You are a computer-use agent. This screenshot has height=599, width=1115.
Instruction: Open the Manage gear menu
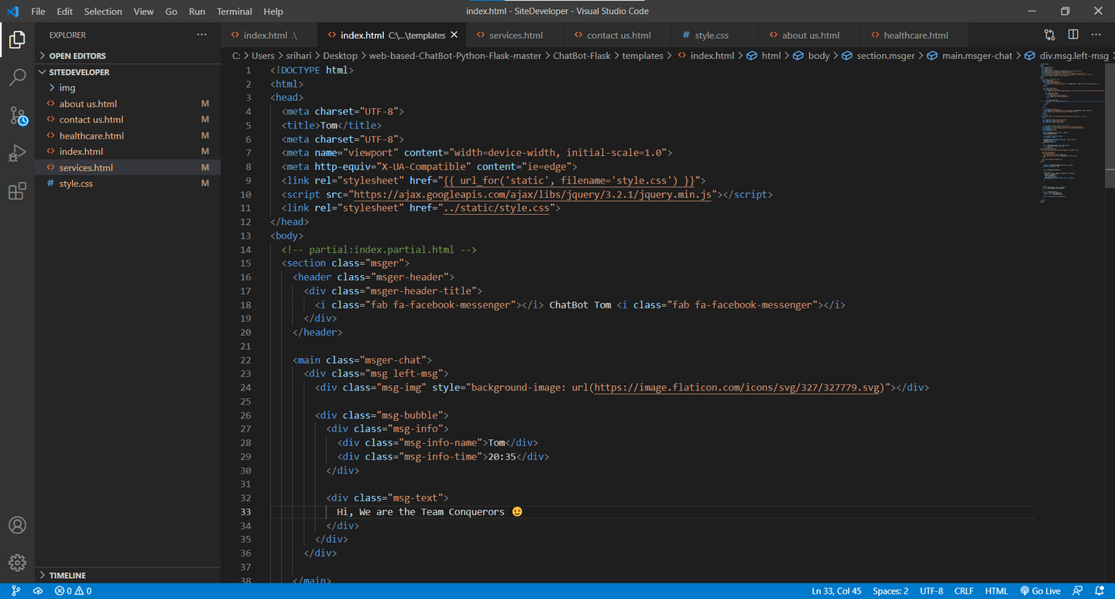pyautogui.click(x=17, y=563)
